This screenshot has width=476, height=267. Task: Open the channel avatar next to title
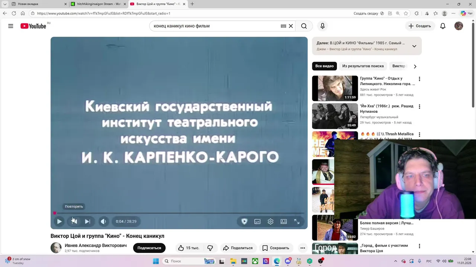click(x=56, y=248)
